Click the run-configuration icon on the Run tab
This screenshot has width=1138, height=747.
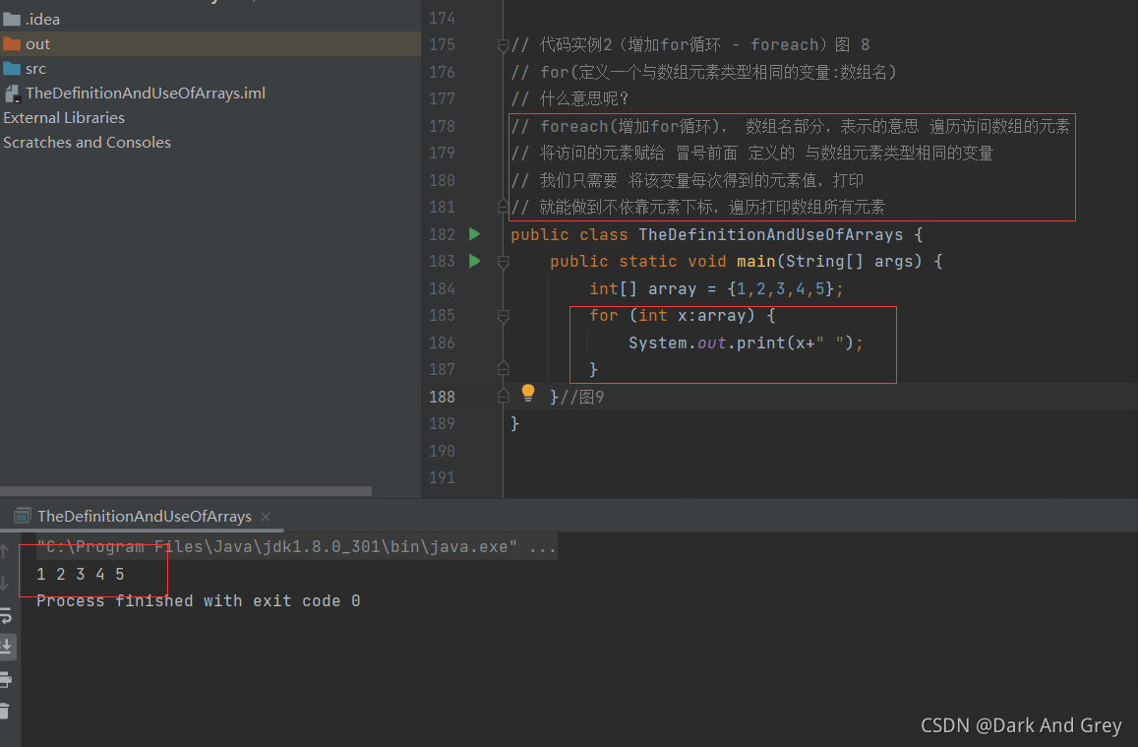click(23, 516)
